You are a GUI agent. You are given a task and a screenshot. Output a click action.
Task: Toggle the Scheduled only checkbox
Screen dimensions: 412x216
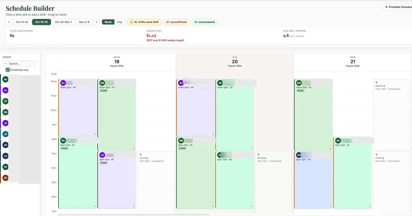pyautogui.click(x=8, y=70)
